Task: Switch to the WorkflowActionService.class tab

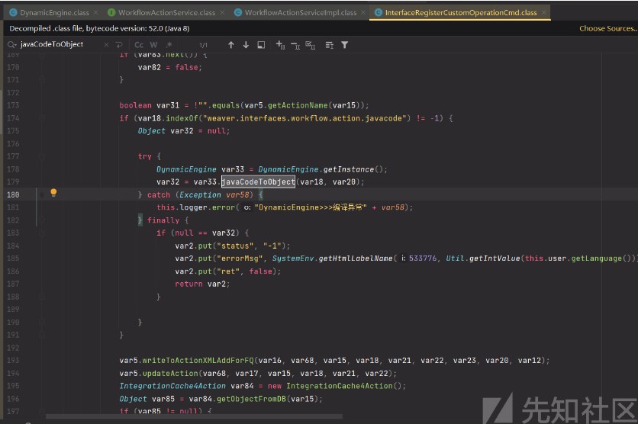Action: point(166,13)
